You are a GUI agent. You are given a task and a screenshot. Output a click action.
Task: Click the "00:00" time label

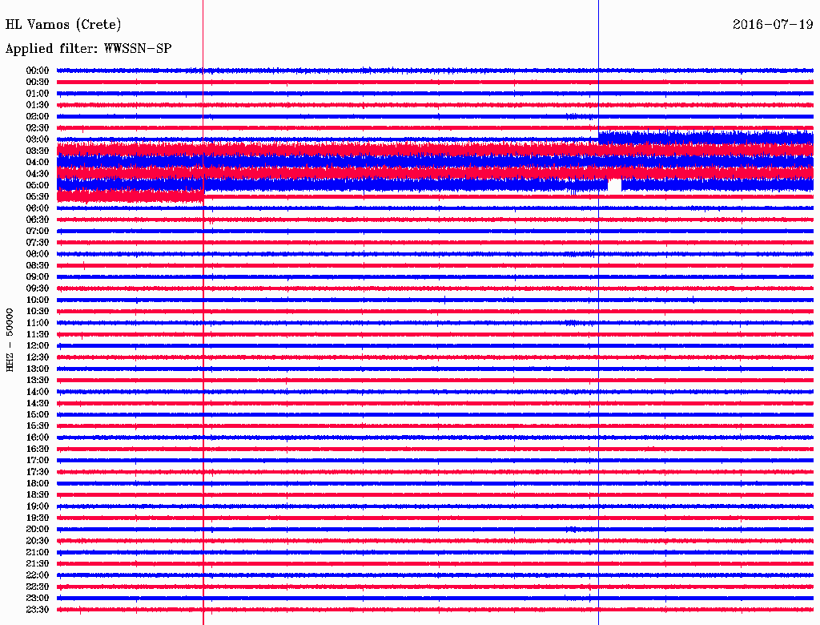coord(38,71)
